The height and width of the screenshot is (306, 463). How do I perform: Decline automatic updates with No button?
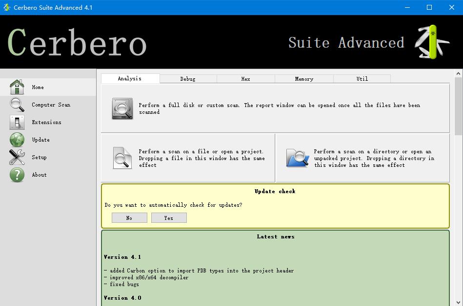129,218
